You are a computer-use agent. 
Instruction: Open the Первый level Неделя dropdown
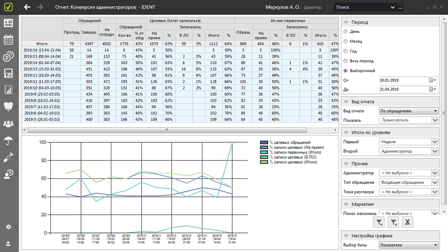408,142
